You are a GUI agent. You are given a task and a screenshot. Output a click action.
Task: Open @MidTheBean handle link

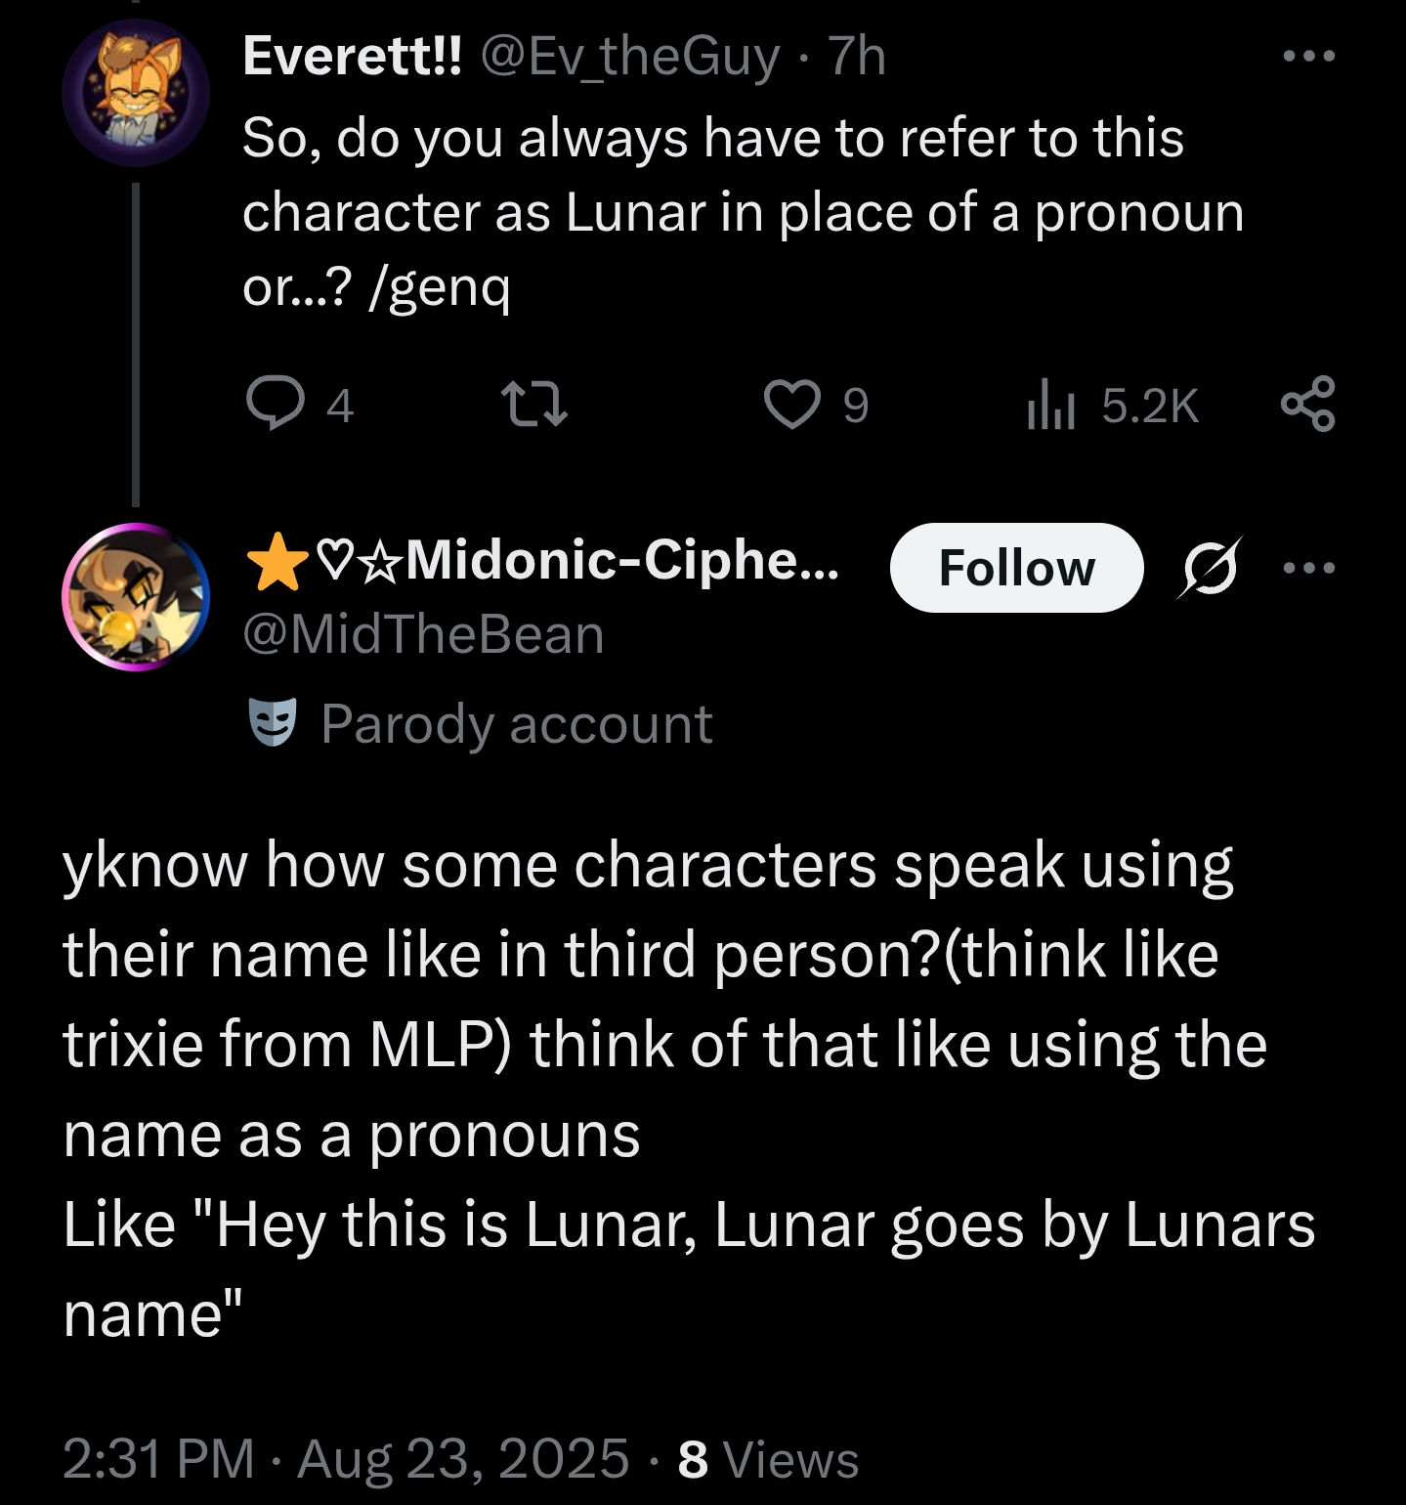point(423,635)
